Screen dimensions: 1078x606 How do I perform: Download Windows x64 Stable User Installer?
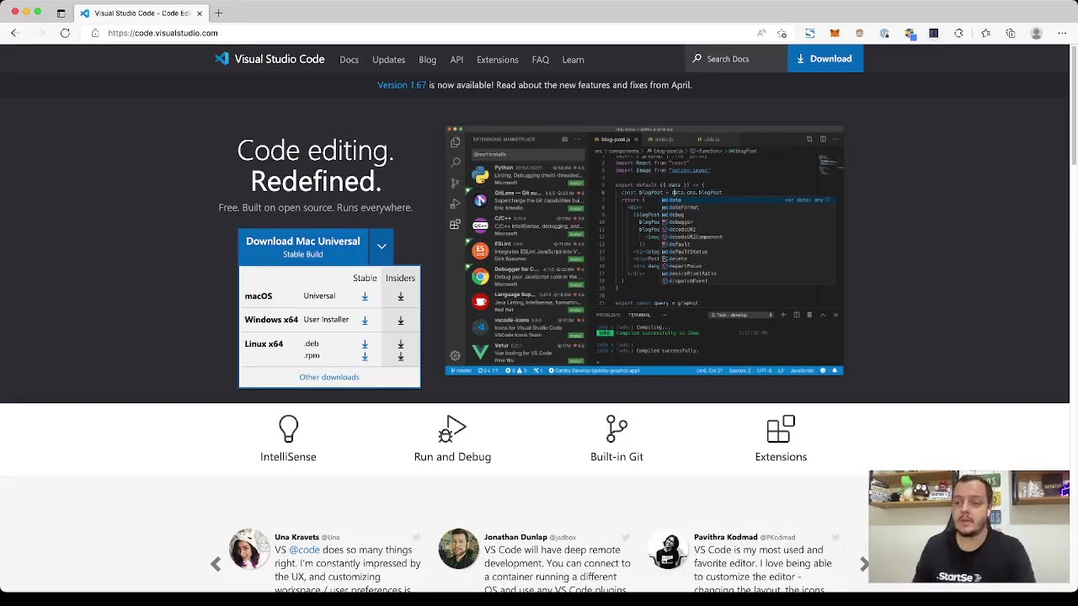[x=365, y=321]
